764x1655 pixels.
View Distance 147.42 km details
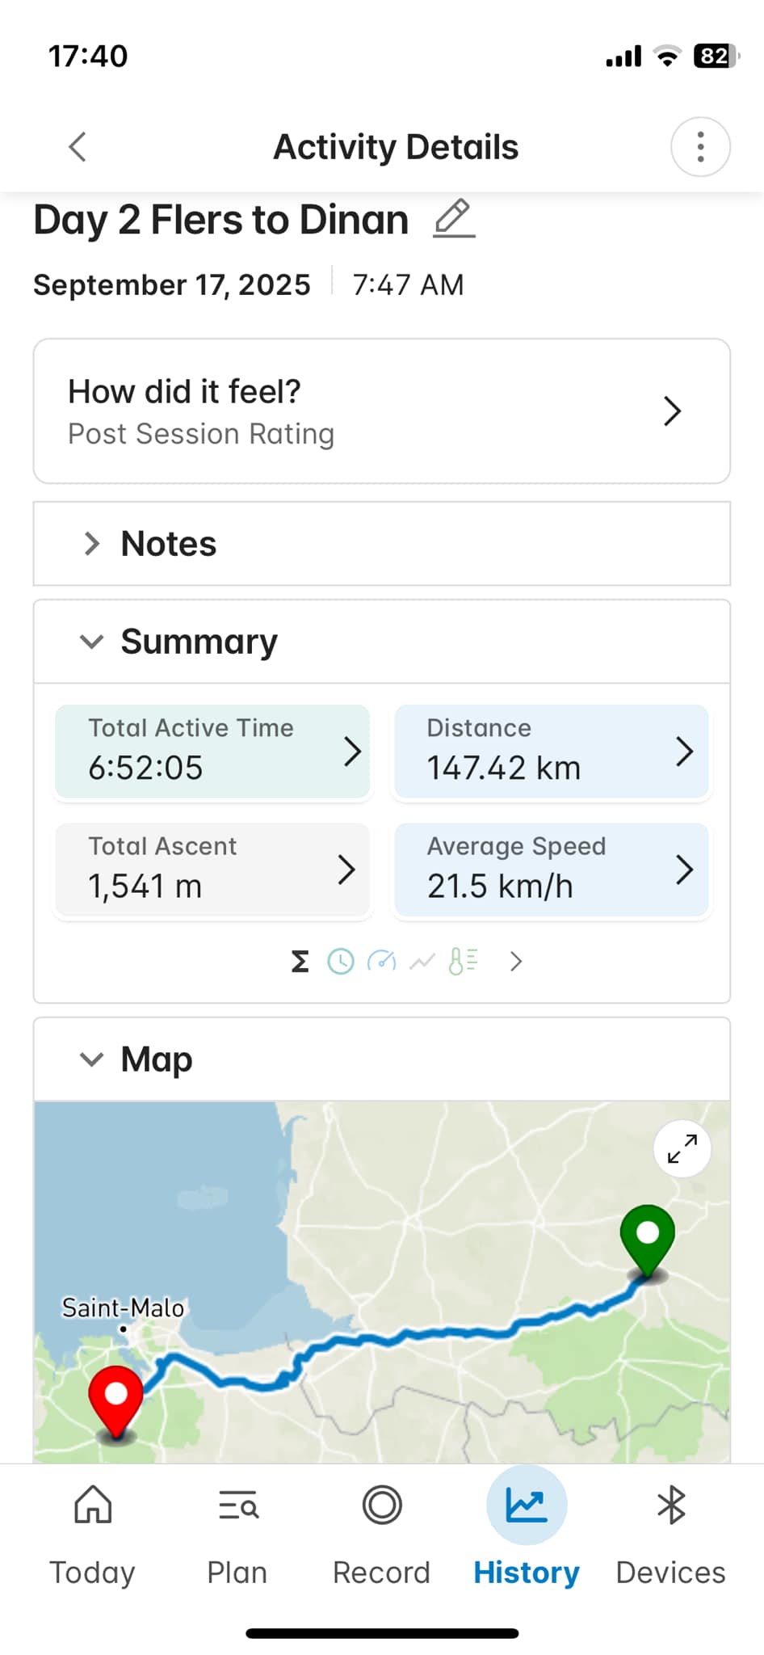tap(551, 752)
